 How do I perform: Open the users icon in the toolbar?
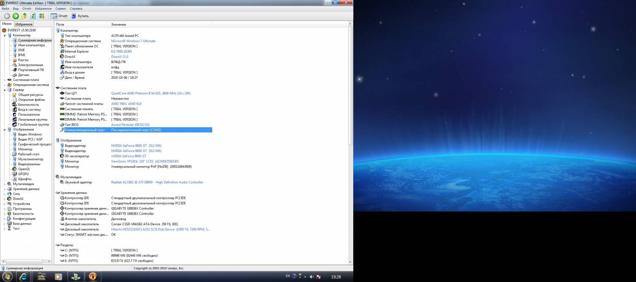[42, 16]
